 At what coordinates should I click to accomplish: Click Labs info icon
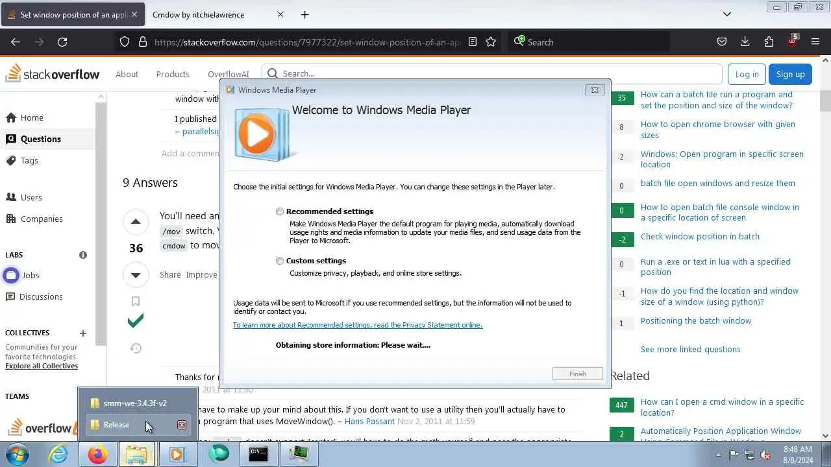tap(83, 255)
